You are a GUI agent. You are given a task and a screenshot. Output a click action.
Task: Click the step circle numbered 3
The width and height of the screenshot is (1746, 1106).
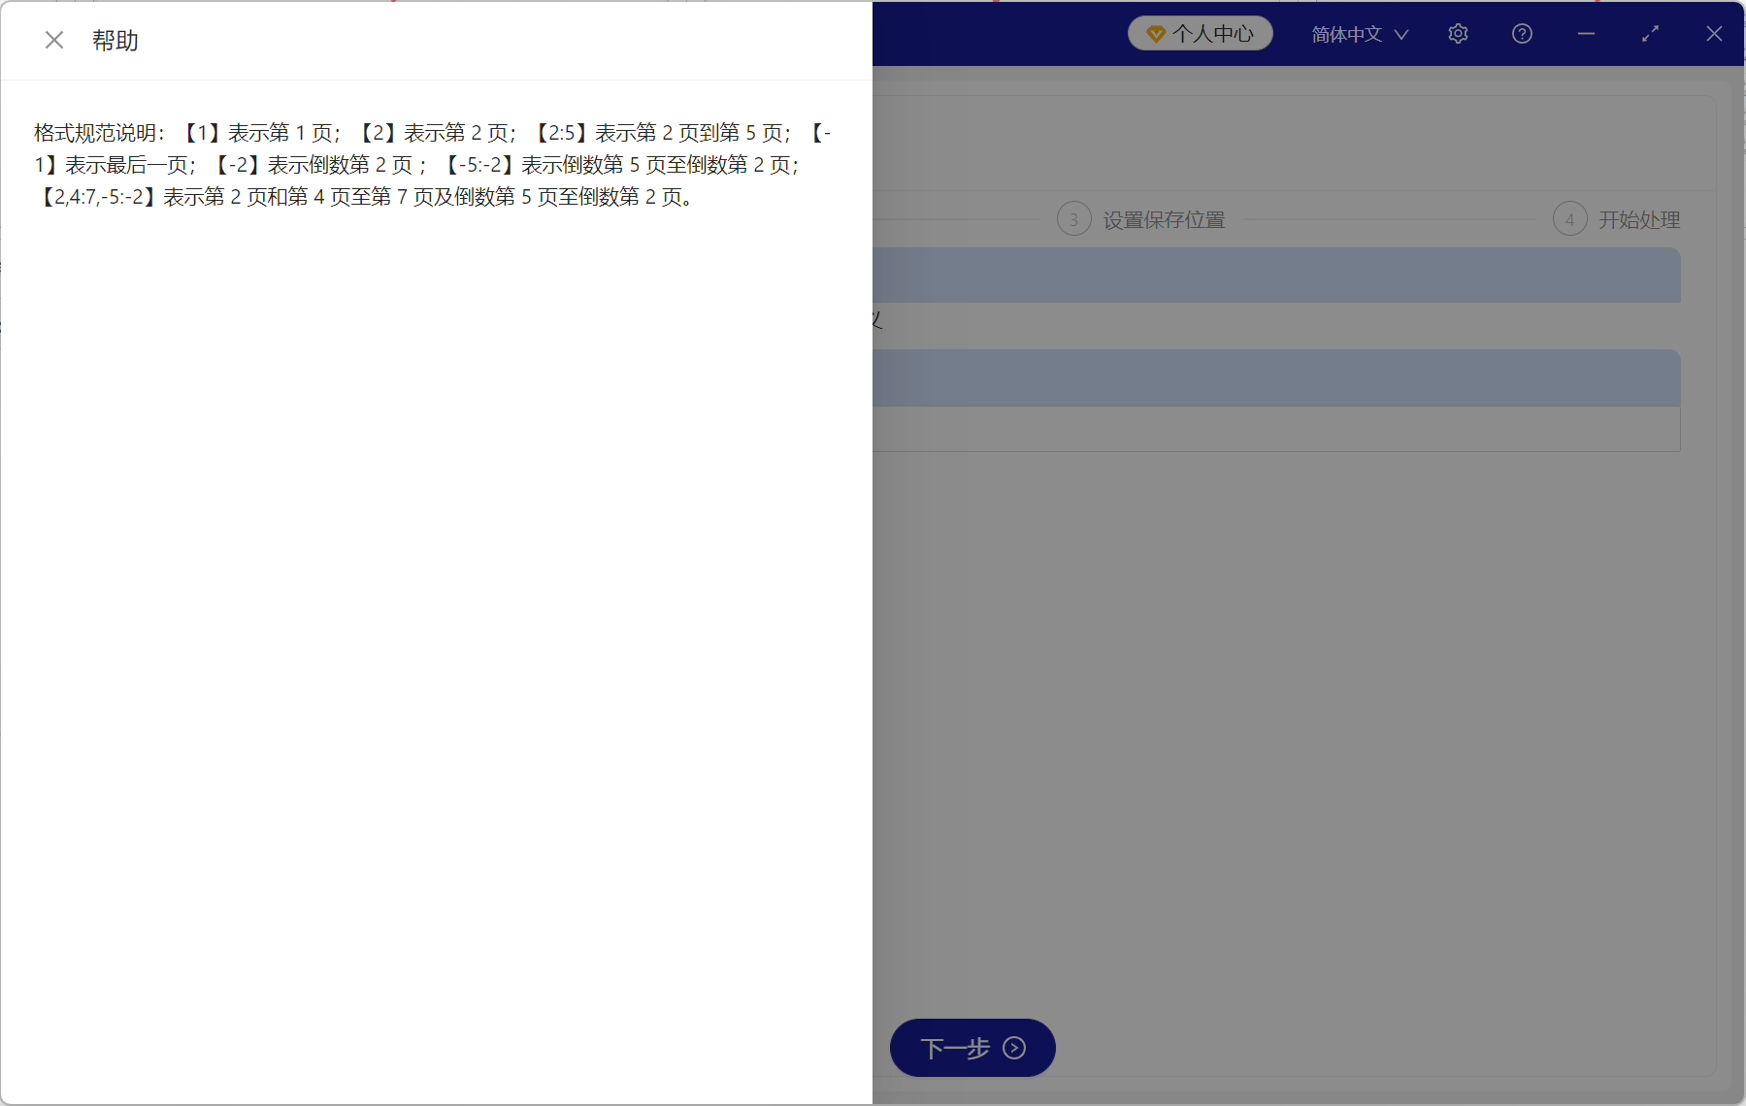(x=1072, y=219)
